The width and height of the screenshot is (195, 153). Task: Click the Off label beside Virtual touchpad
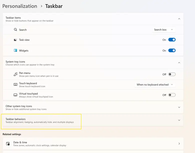tap(164, 95)
